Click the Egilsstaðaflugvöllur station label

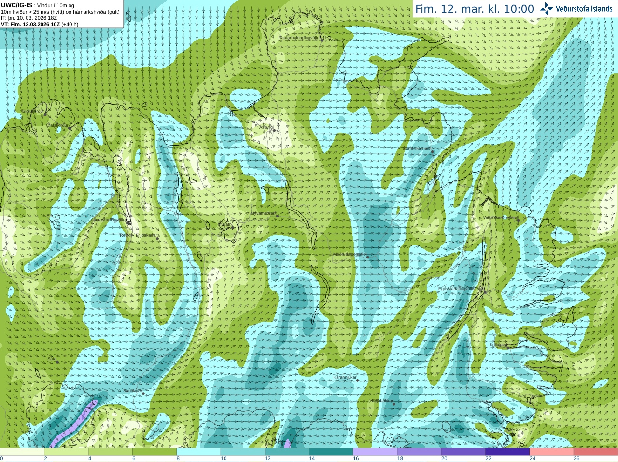461,289
